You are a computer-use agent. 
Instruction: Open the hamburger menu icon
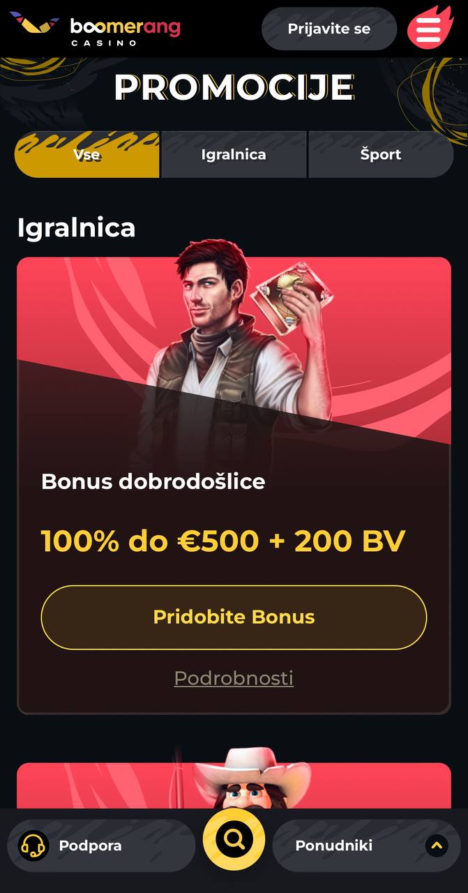click(430, 28)
